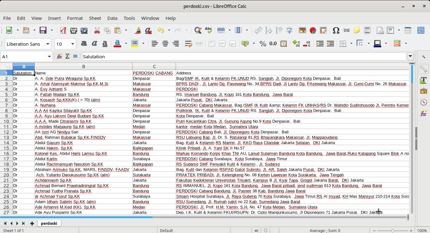Insert special character Omega icon
This screenshot has width=430, height=233.
336,30
